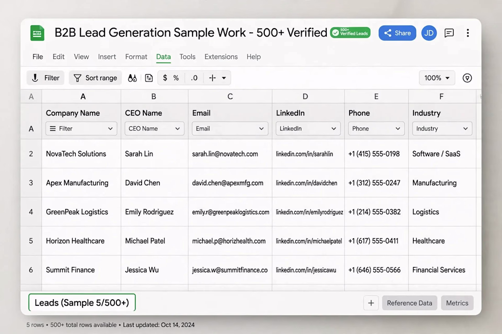Image resolution: width=502 pixels, height=334 pixels.
Task: Click the 500+ Verified Leads badge
Action: [350, 33]
